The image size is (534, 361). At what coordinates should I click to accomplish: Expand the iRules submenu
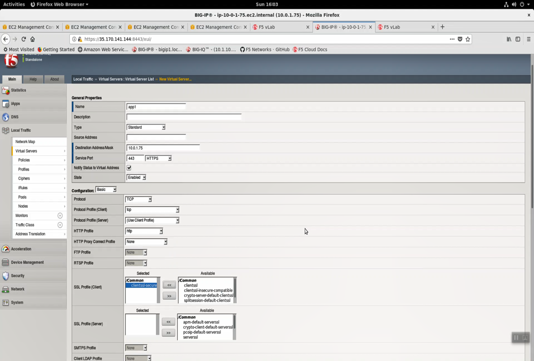(64, 188)
